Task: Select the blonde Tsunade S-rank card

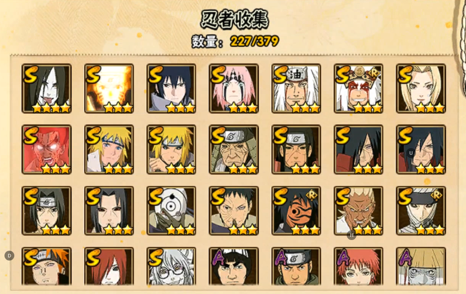Action: (421, 88)
